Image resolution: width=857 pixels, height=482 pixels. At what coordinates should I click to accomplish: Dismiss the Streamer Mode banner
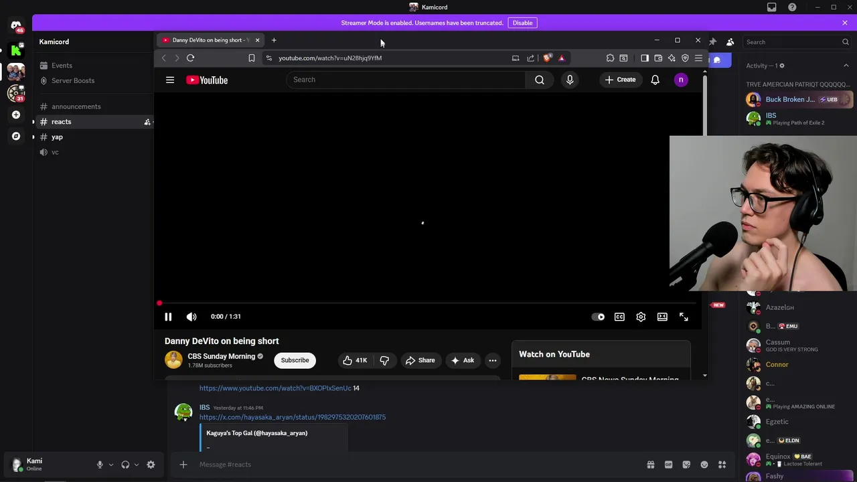(845, 23)
